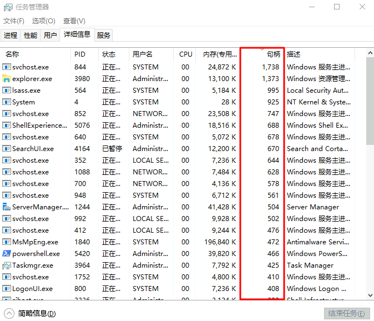Click the powershell.exe icon
The image size is (374, 321).
click(7, 253)
